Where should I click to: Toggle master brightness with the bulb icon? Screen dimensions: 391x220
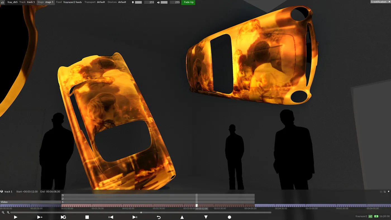(x=133, y=2)
